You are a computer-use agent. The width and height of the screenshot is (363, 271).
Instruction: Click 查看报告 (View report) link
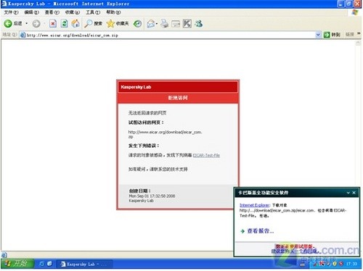tap(261, 231)
